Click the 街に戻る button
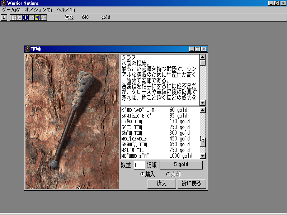287x215 pixels. (x=192, y=183)
